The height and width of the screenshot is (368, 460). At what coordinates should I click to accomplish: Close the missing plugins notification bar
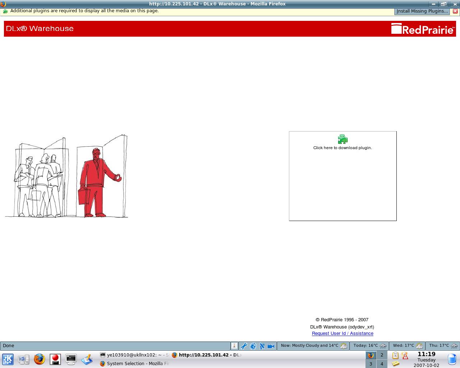click(455, 11)
